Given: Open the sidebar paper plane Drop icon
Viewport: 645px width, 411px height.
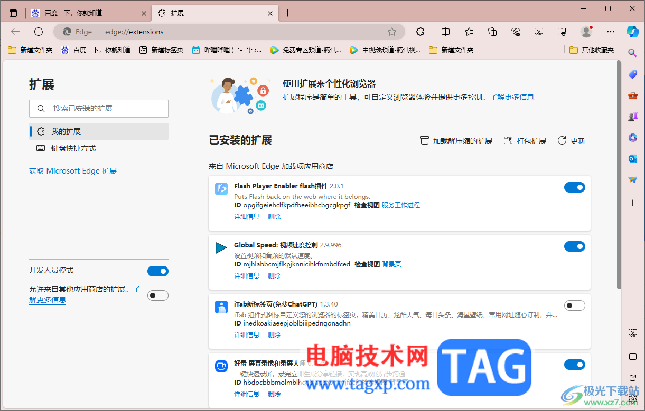Looking at the screenshot, I should 632,180.
